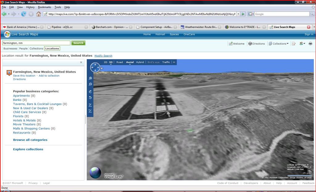The width and height of the screenshot is (316, 192).
Task: Click the farmington, nm search field
Action: click(x=36, y=43)
